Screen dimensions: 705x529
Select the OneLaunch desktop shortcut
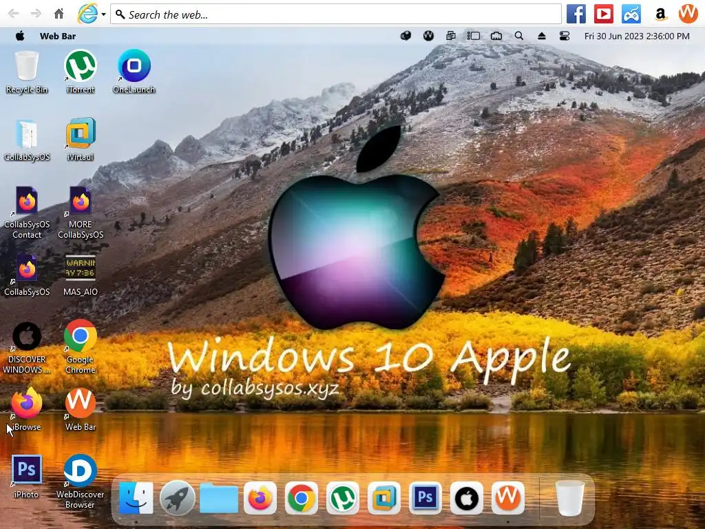pos(134,72)
